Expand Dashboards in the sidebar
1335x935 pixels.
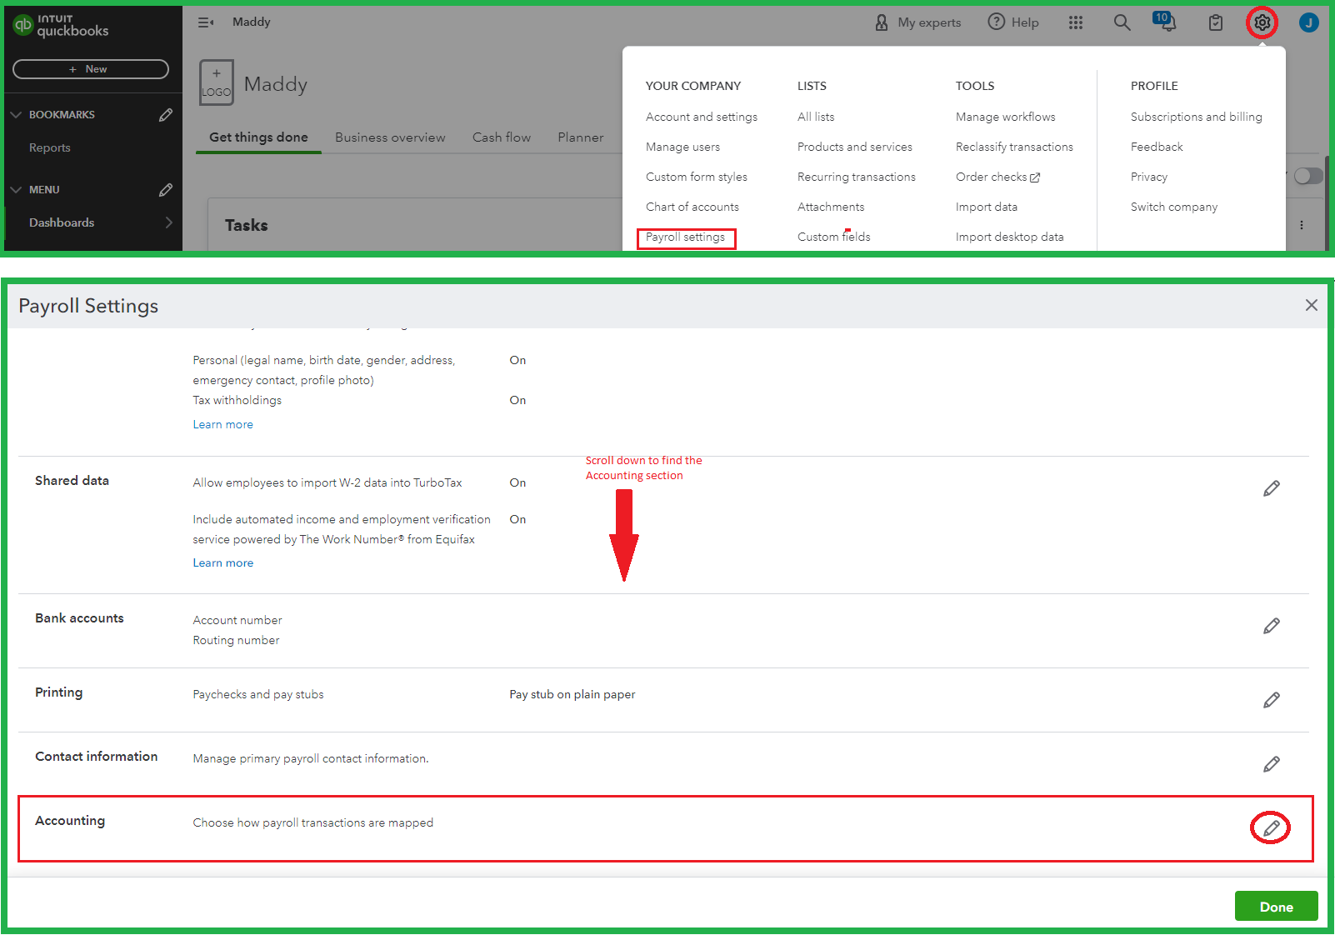click(168, 222)
